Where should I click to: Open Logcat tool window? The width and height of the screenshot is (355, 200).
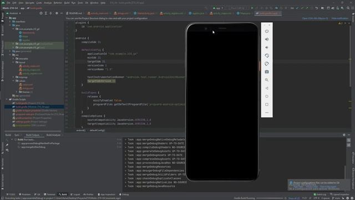tap(75, 194)
